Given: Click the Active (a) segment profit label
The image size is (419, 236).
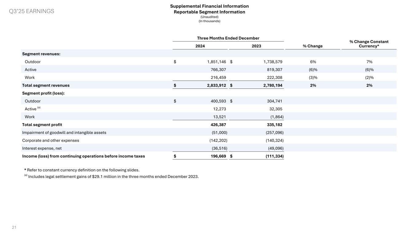Looking at the screenshot, I should coord(30,109).
